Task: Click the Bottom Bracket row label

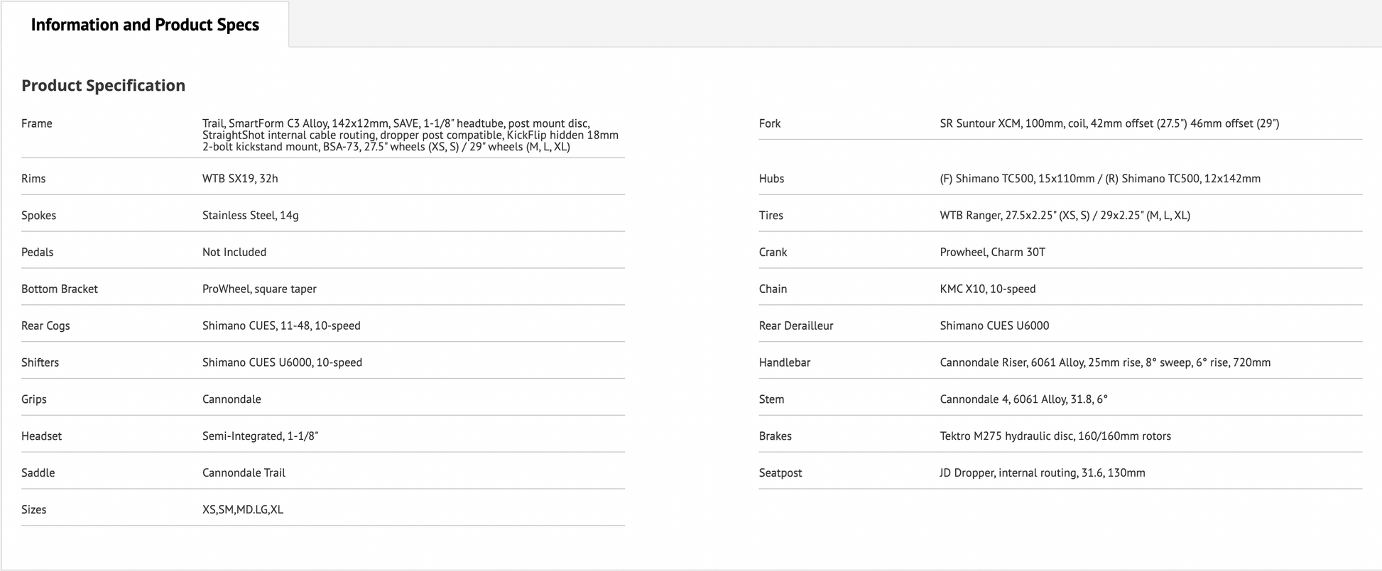Action: (60, 289)
